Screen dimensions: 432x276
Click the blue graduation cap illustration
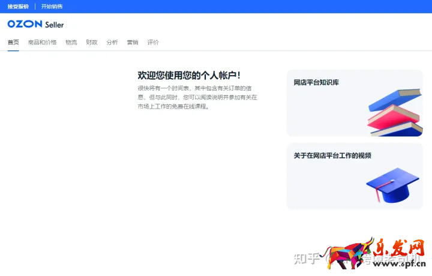(388, 185)
